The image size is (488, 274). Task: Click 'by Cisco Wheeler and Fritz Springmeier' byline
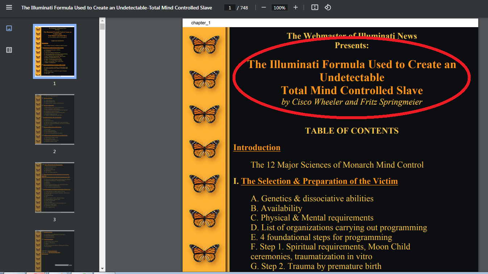pos(352,102)
